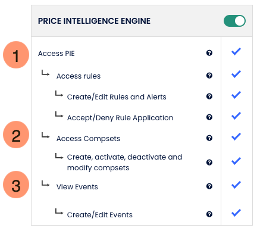
Task: Show help for Accept/Deny Rule Application
Action: tap(209, 117)
